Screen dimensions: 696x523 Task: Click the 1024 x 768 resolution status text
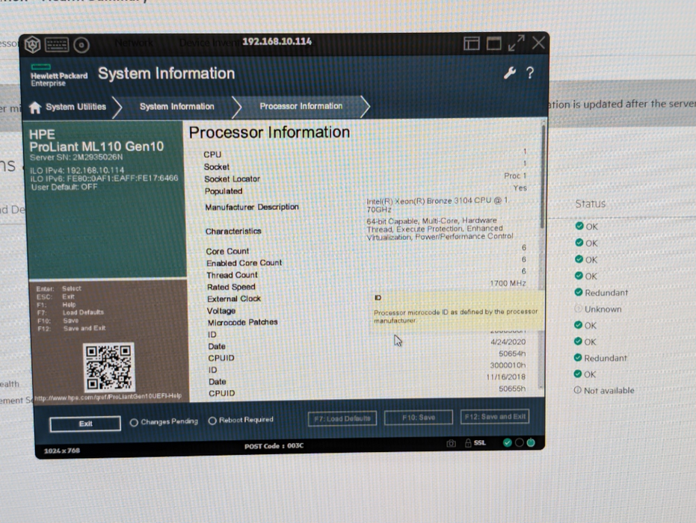[x=62, y=451]
